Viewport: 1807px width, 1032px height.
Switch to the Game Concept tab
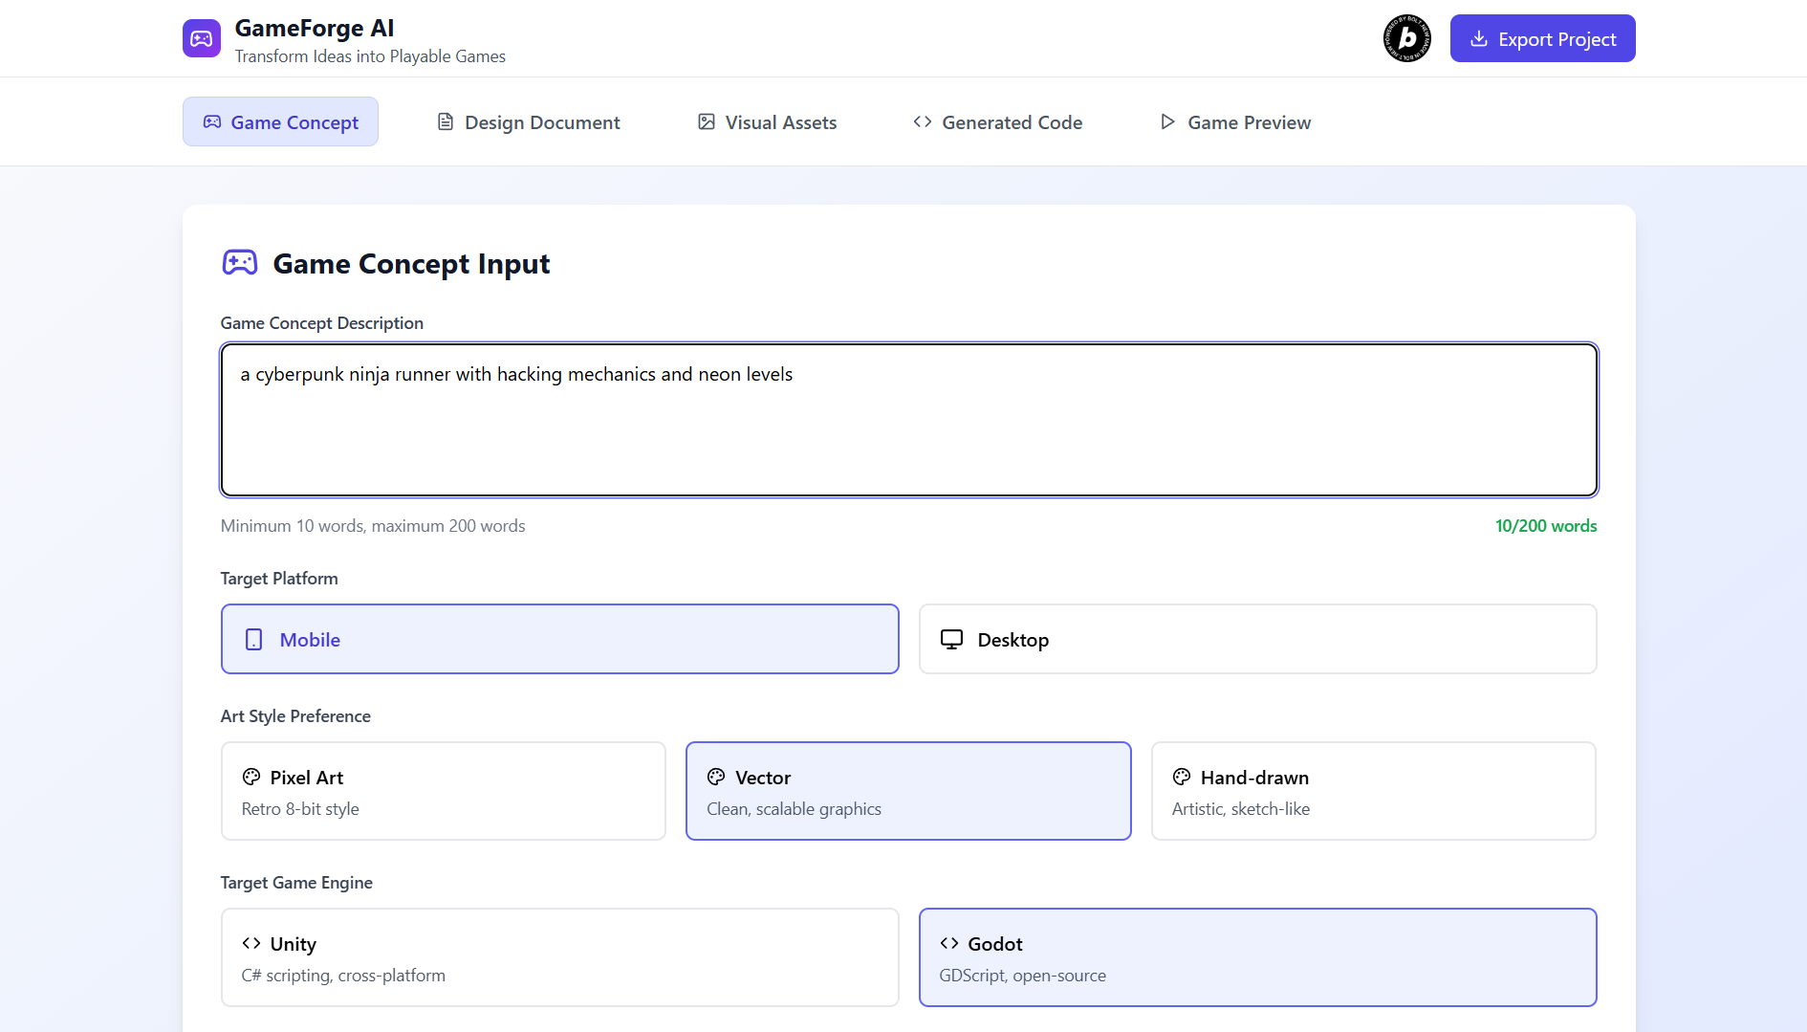tap(280, 121)
